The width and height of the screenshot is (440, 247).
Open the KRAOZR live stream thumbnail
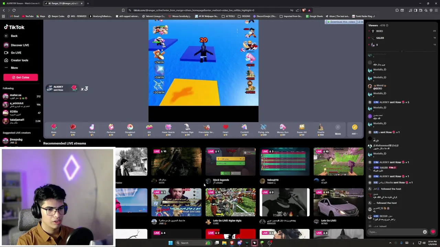[285, 202]
